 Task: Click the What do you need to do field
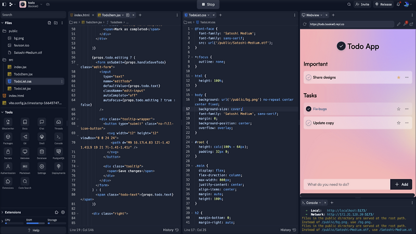click(x=347, y=185)
